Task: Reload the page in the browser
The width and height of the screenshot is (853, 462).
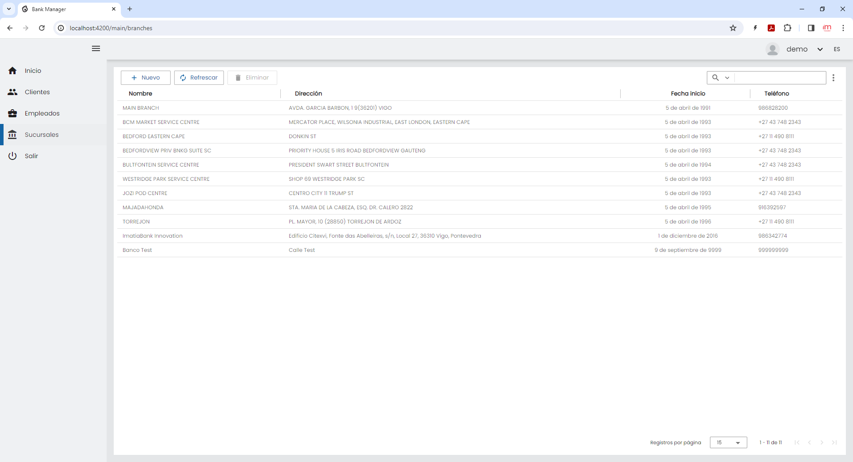Action: coord(42,28)
